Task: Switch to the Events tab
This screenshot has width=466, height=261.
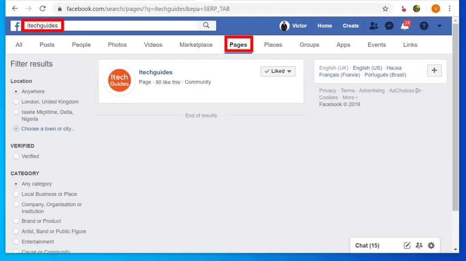Action: pyautogui.click(x=376, y=45)
